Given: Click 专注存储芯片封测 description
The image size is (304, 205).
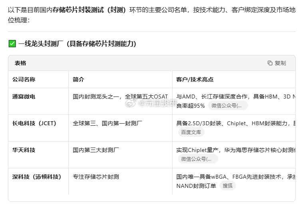Looking at the screenshot, I should (96, 177).
